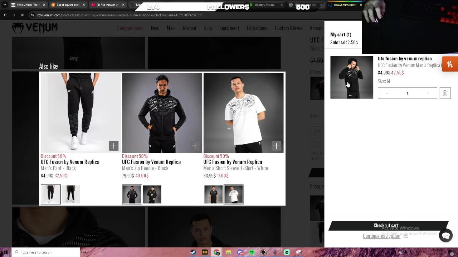Select second pant color variant thumbnail
Image resolution: width=458 pixels, height=257 pixels.
(x=71, y=194)
